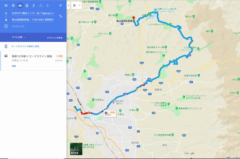The height and width of the screenshot is (159, 240).
Task: Select the walking travel mode
Action: (x=34, y=6)
